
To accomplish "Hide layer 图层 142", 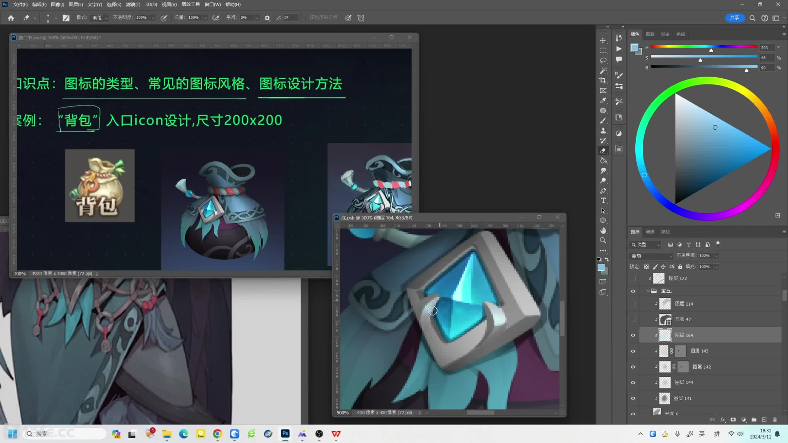I will click(x=633, y=367).
